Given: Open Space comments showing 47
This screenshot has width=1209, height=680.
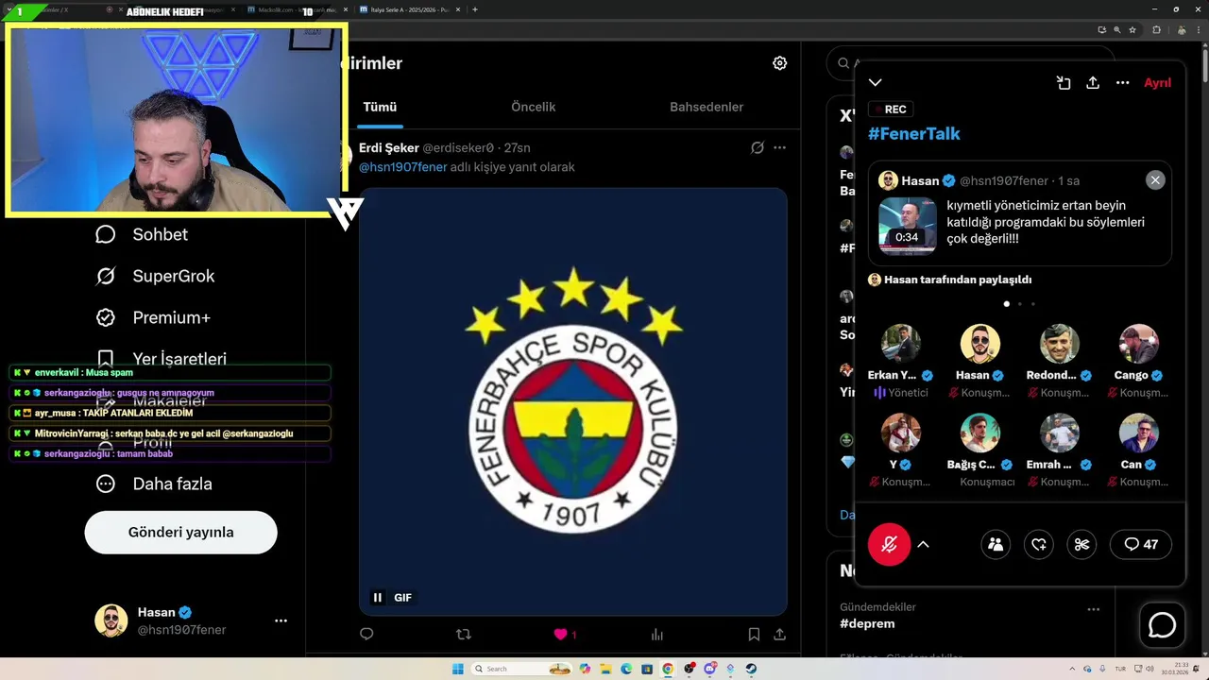Looking at the screenshot, I should [1141, 544].
